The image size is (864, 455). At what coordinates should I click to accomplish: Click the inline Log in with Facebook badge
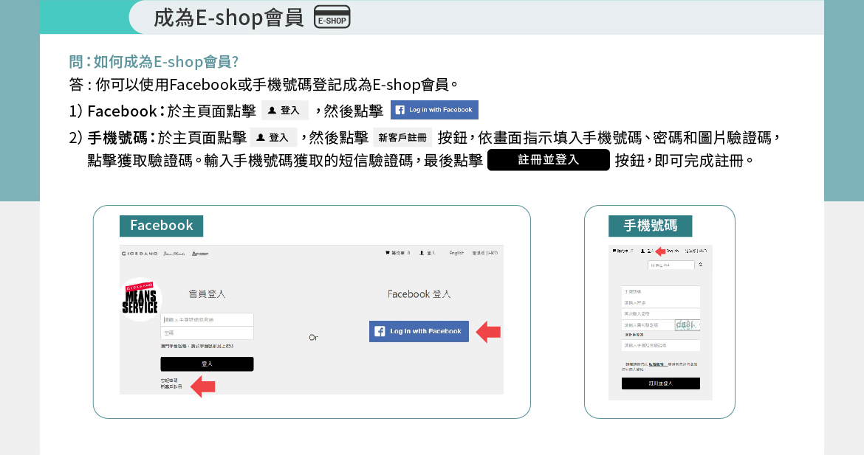tap(434, 110)
